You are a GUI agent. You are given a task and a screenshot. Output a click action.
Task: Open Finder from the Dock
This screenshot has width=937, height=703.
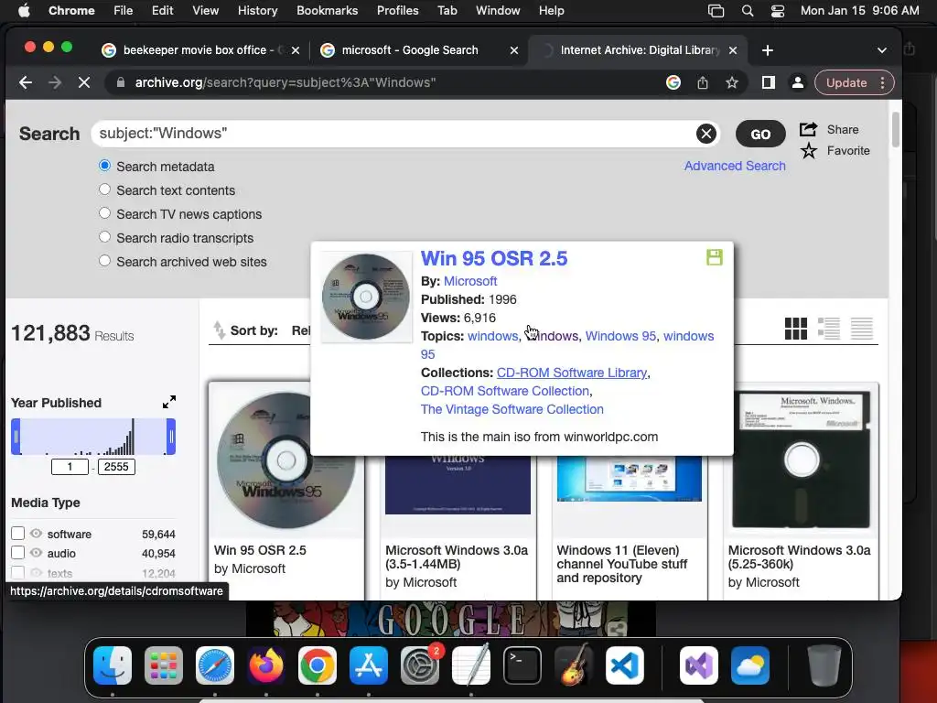[x=113, y=665]
